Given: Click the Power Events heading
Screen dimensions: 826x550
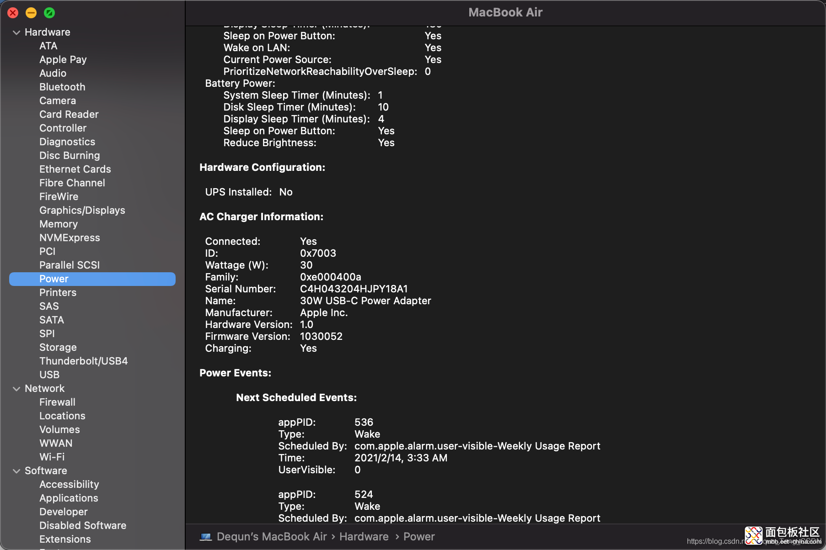Looking at the screenshot, I should click(x=235, y=373).
